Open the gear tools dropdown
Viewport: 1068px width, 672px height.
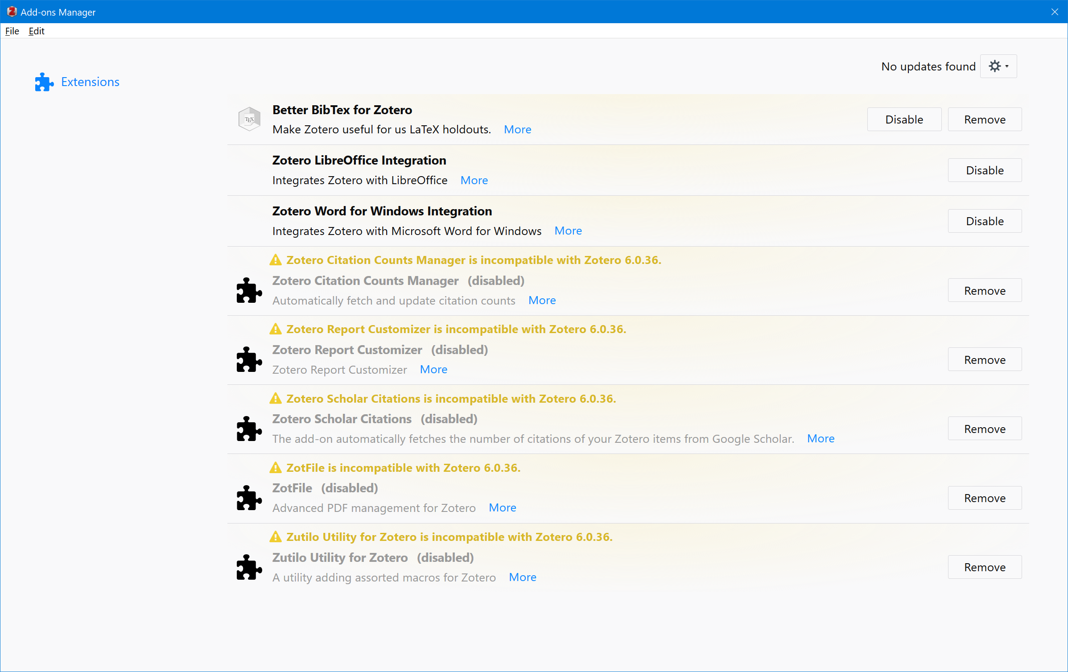pos(998,66)
